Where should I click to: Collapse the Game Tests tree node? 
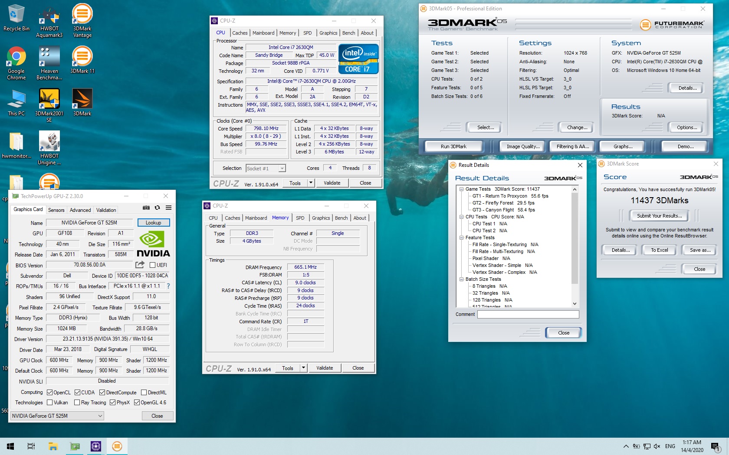coord(462,189)
